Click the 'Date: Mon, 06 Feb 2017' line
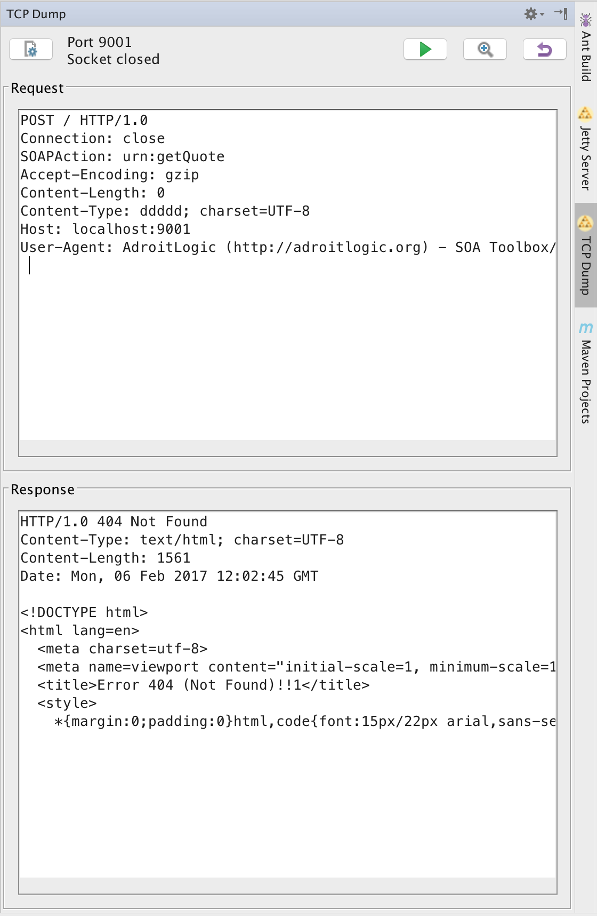 [170, 576]
